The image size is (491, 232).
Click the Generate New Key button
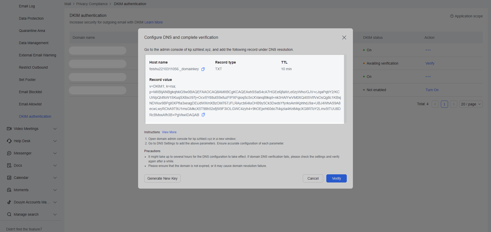(162, 178)
